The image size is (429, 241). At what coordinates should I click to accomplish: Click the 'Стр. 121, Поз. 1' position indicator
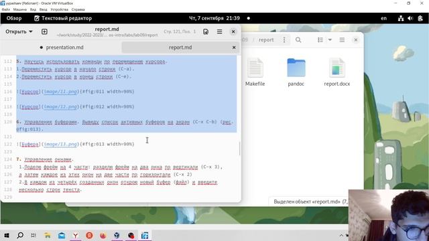tap(180, 31)
